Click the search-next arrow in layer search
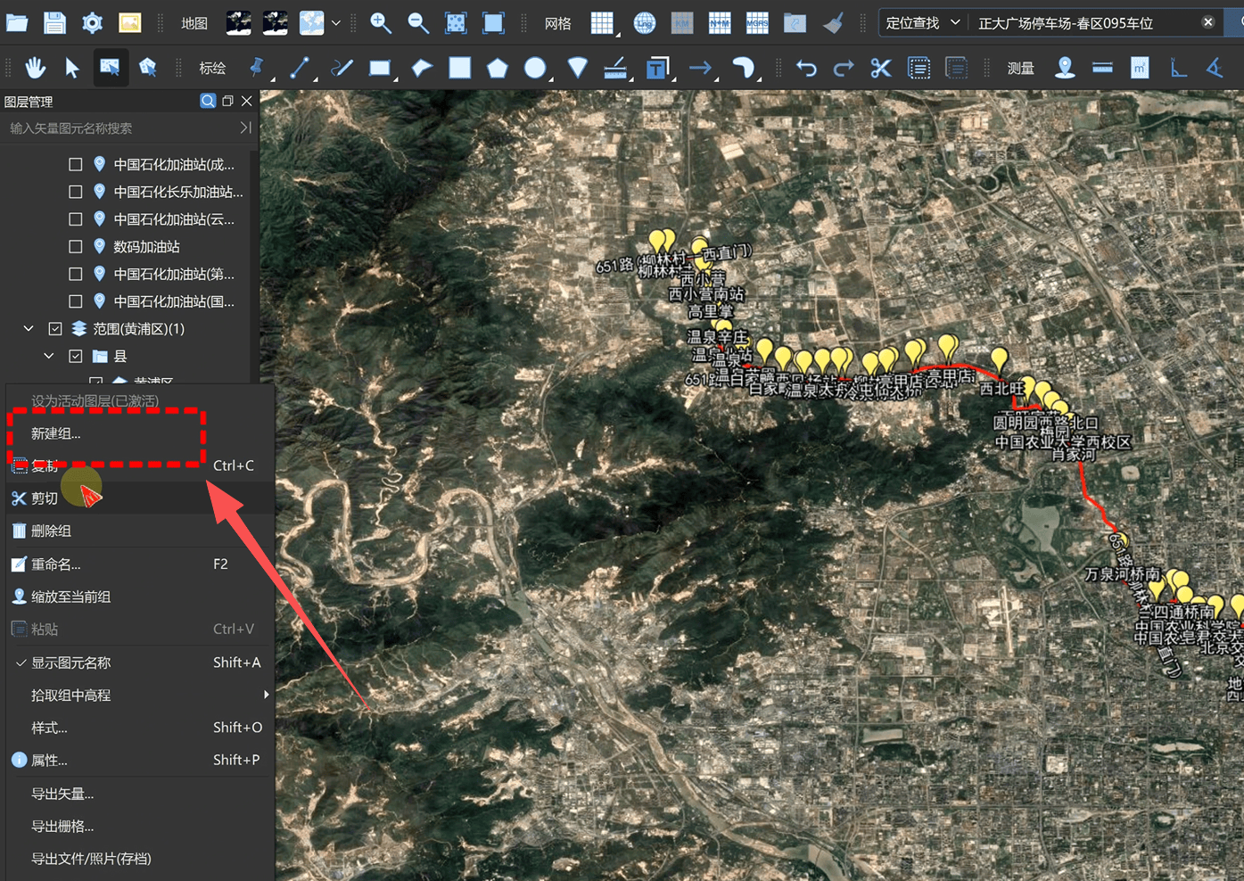 click(245, 128)
